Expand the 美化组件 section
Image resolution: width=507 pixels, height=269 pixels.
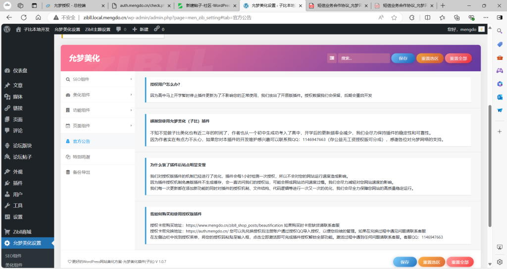click(x=97, y=94)
